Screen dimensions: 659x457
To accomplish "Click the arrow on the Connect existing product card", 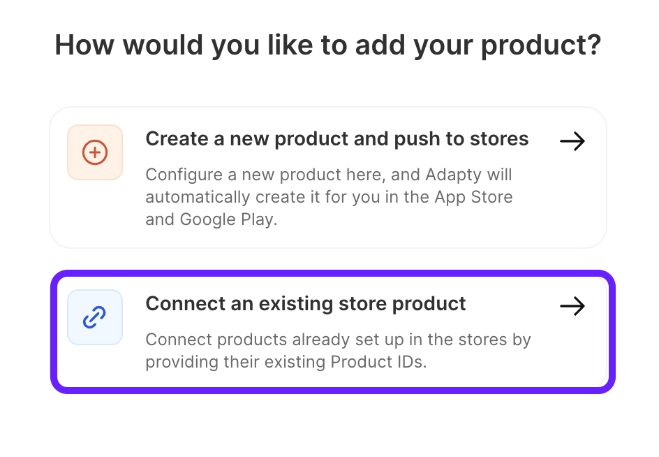I will 572,306.
